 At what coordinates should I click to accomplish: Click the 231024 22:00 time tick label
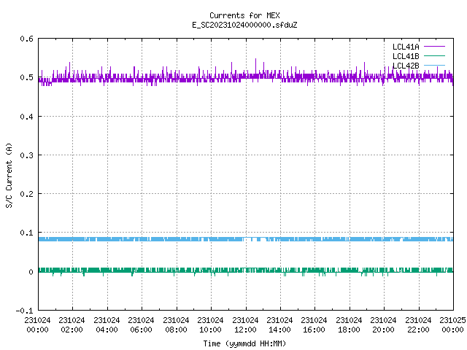click(418, 325)
